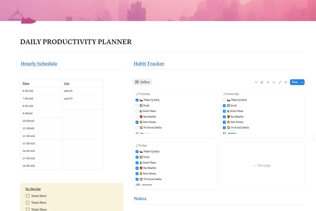Tick the first To-Do List checkbox
The image size is (316, 211).
[x=28, y=196]
